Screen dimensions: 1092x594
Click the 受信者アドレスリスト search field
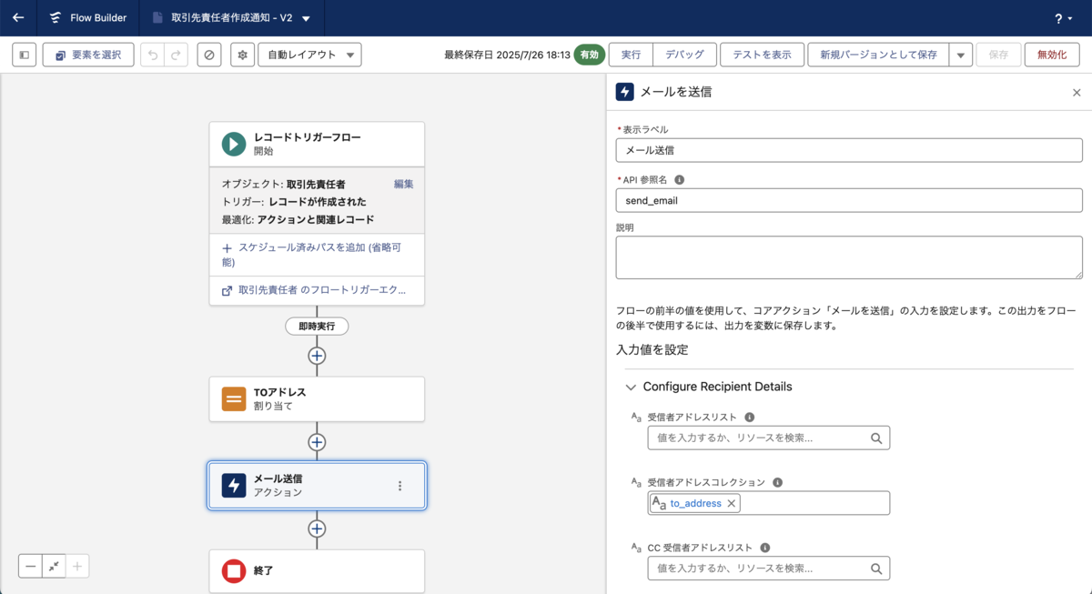tap(768, 438)
